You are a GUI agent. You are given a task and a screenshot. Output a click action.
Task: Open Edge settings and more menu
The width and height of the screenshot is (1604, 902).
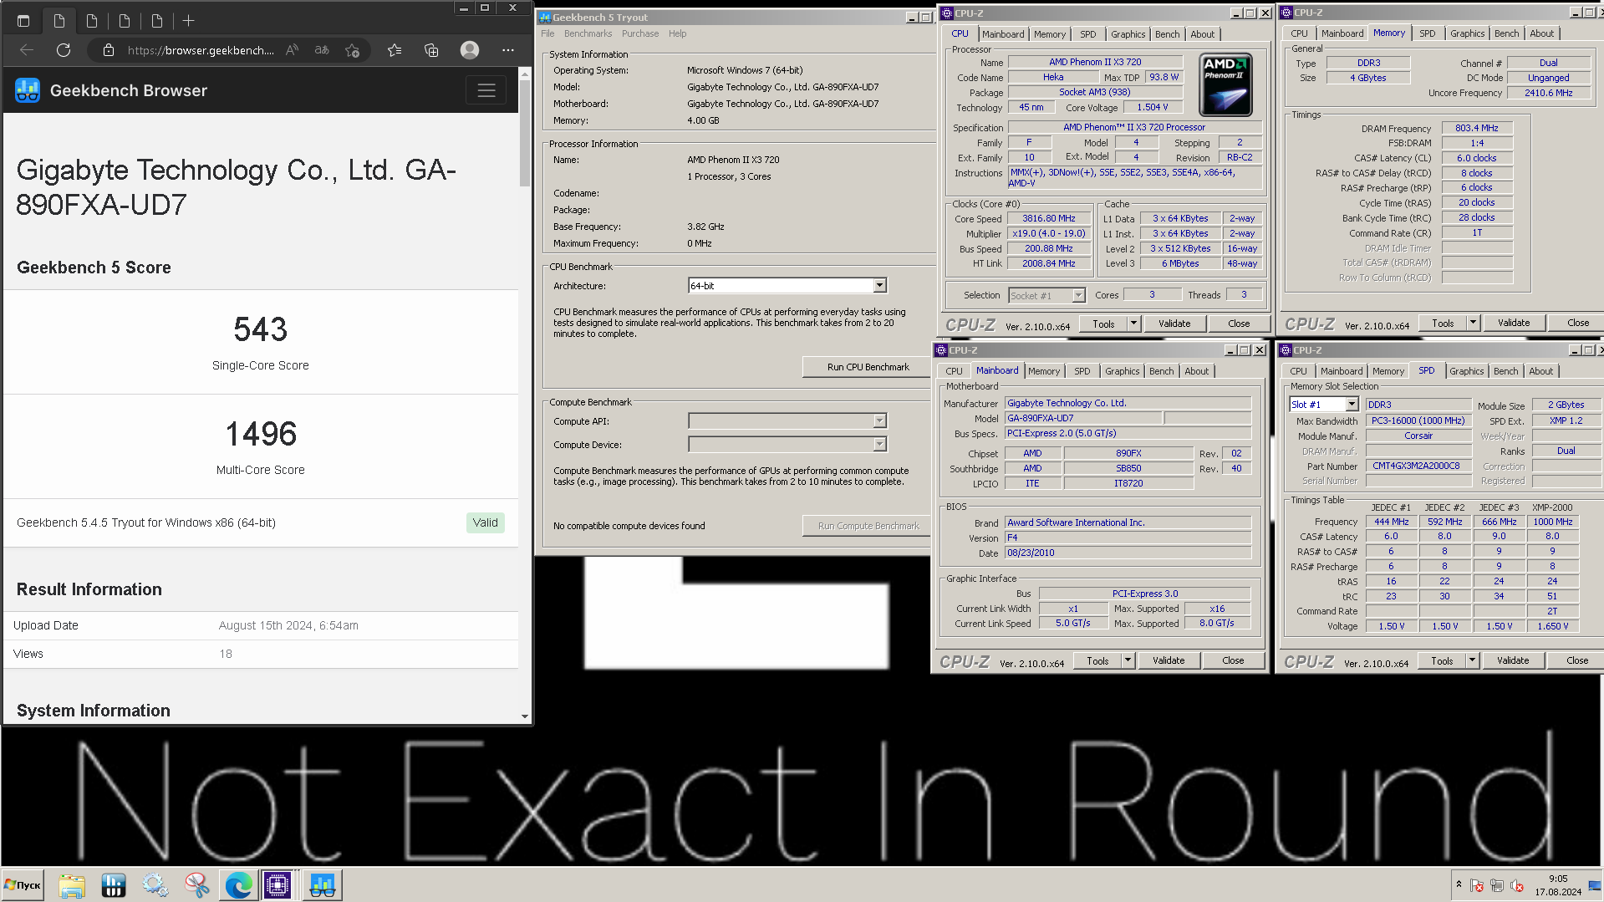pos(508,50)
